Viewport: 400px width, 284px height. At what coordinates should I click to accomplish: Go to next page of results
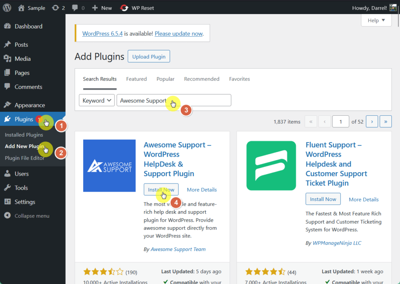point(372,122)
